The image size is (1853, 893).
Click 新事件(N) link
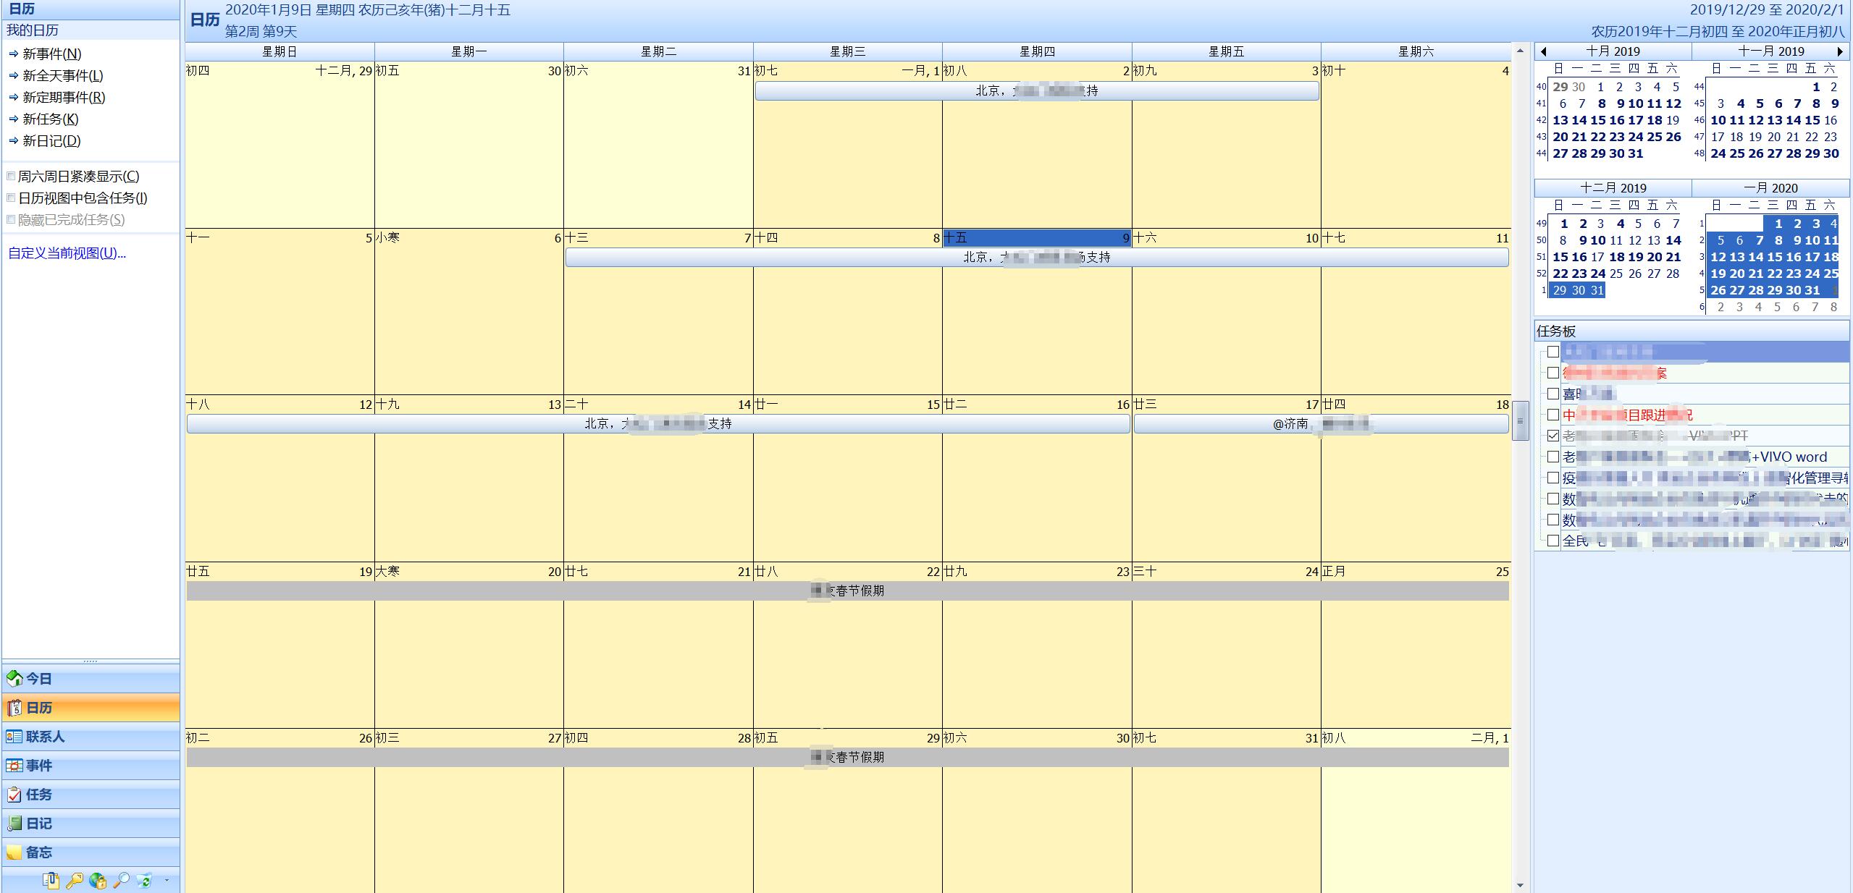coord(51,54)
